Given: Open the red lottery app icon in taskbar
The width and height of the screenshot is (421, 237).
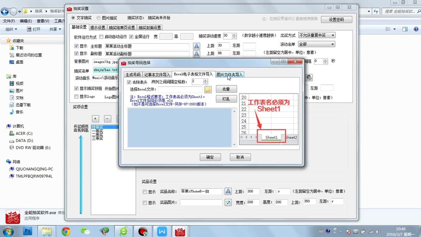Looking at the screenshot, I should point(180,231).
